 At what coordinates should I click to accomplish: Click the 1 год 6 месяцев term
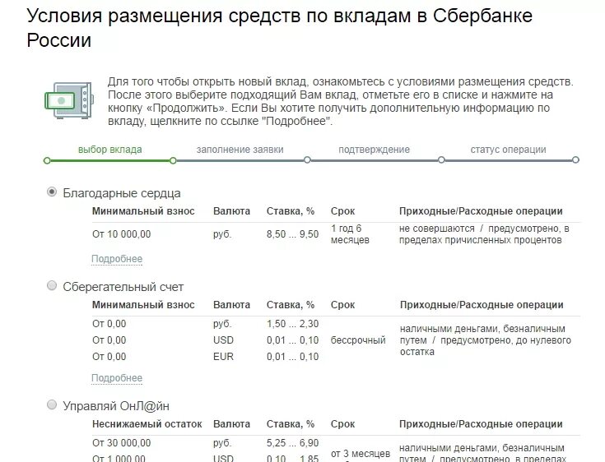pyautogui.click(x=350, y=234)
